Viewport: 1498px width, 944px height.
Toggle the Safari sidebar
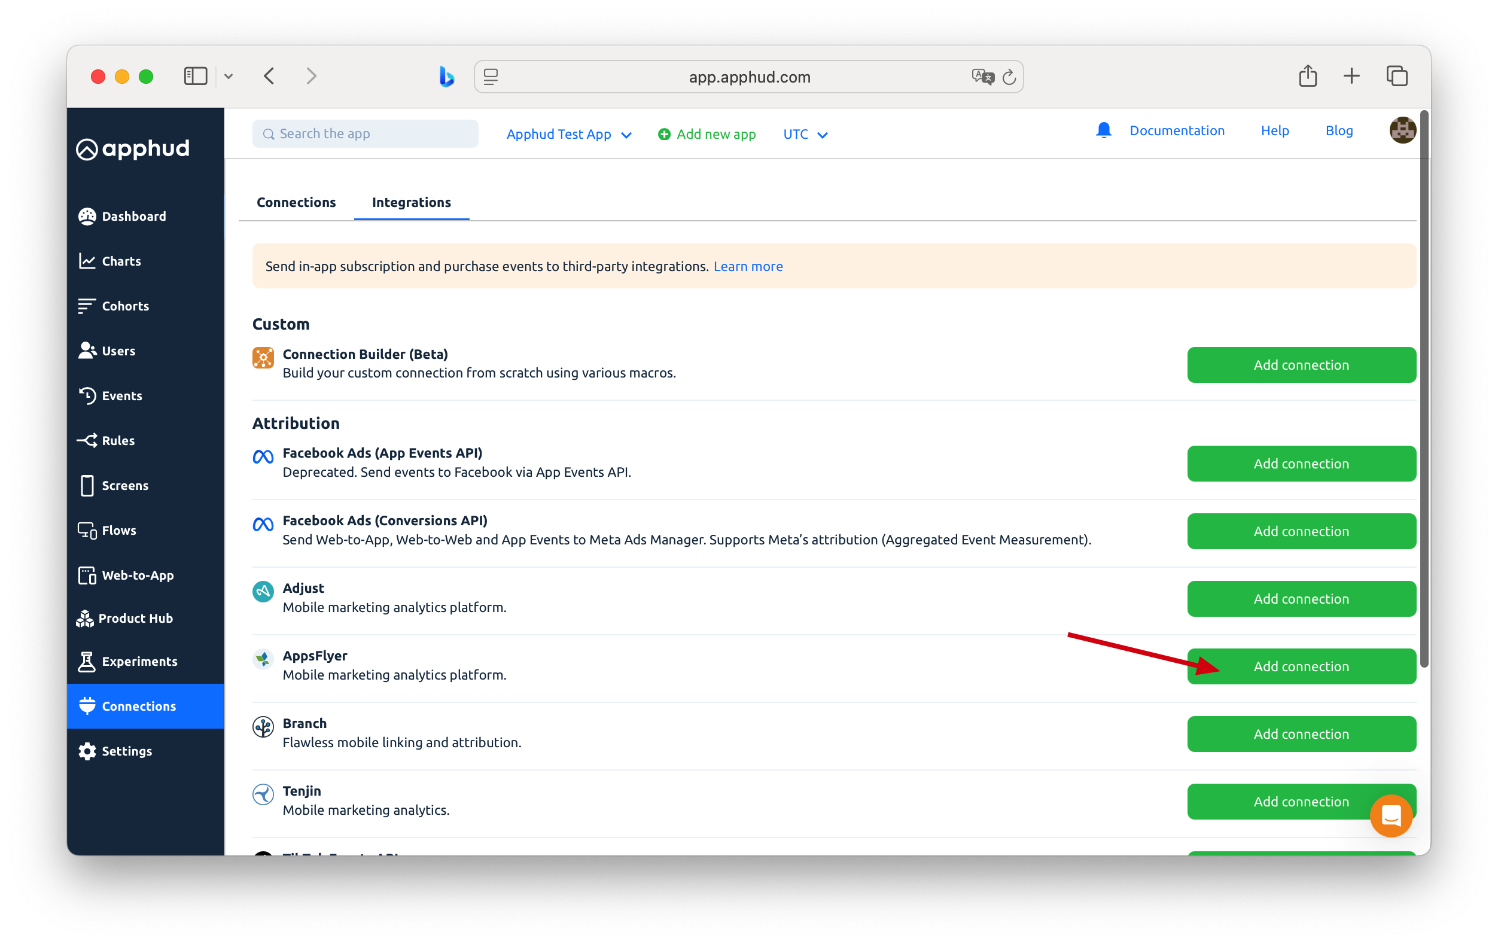pos(196,77)
